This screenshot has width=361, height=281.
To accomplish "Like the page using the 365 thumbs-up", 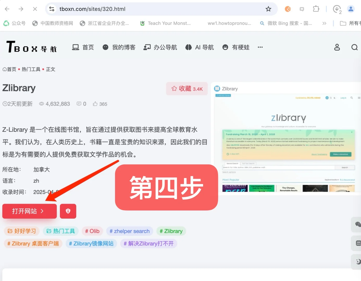I will [x=100, y=104].
